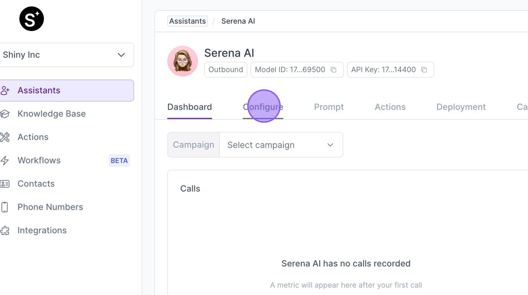
Task: Click 'Serena AI has no calls recorded' text
Action: pos(346,263)
